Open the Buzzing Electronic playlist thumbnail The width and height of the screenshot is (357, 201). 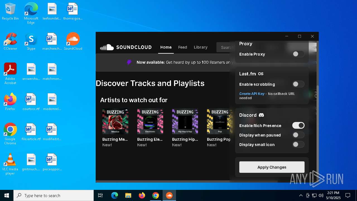[150, 121]
